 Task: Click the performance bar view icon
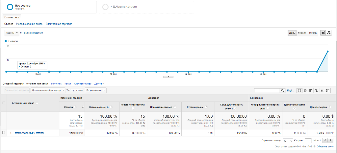pos(311,90)
